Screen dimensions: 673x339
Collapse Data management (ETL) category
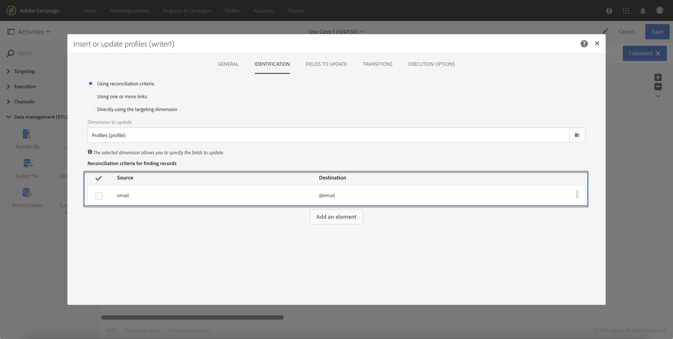pyautogui.click(x=8, y=117)
